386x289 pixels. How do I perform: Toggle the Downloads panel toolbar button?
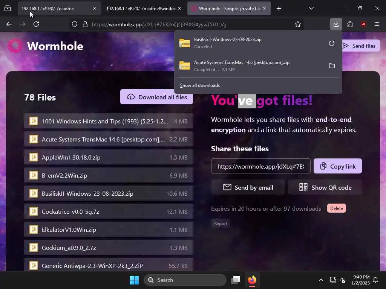tap(336, 24)
